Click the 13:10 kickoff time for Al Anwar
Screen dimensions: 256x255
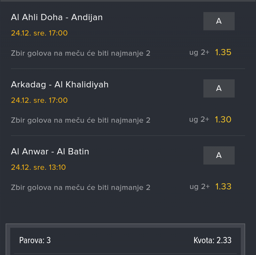point(57,167)
